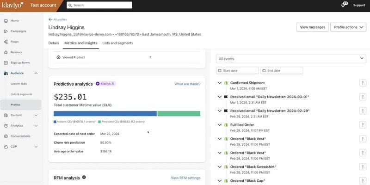Expand the Analytics section chevron
This screenshot has width=370, height=185.
(36, 126)
